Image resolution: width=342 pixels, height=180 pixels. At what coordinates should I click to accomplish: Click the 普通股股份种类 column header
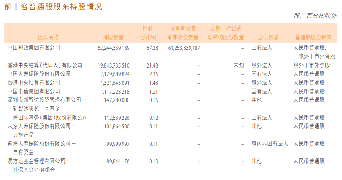pyautogui.click(x=313, y=37)
